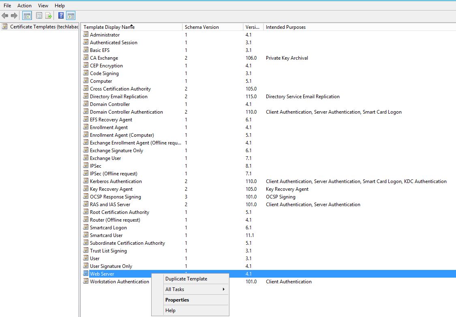The height and width of the screenshot is (317, 456).
Task: Click the blue Help toolbar icon
Action: click(x=61, y=16)
